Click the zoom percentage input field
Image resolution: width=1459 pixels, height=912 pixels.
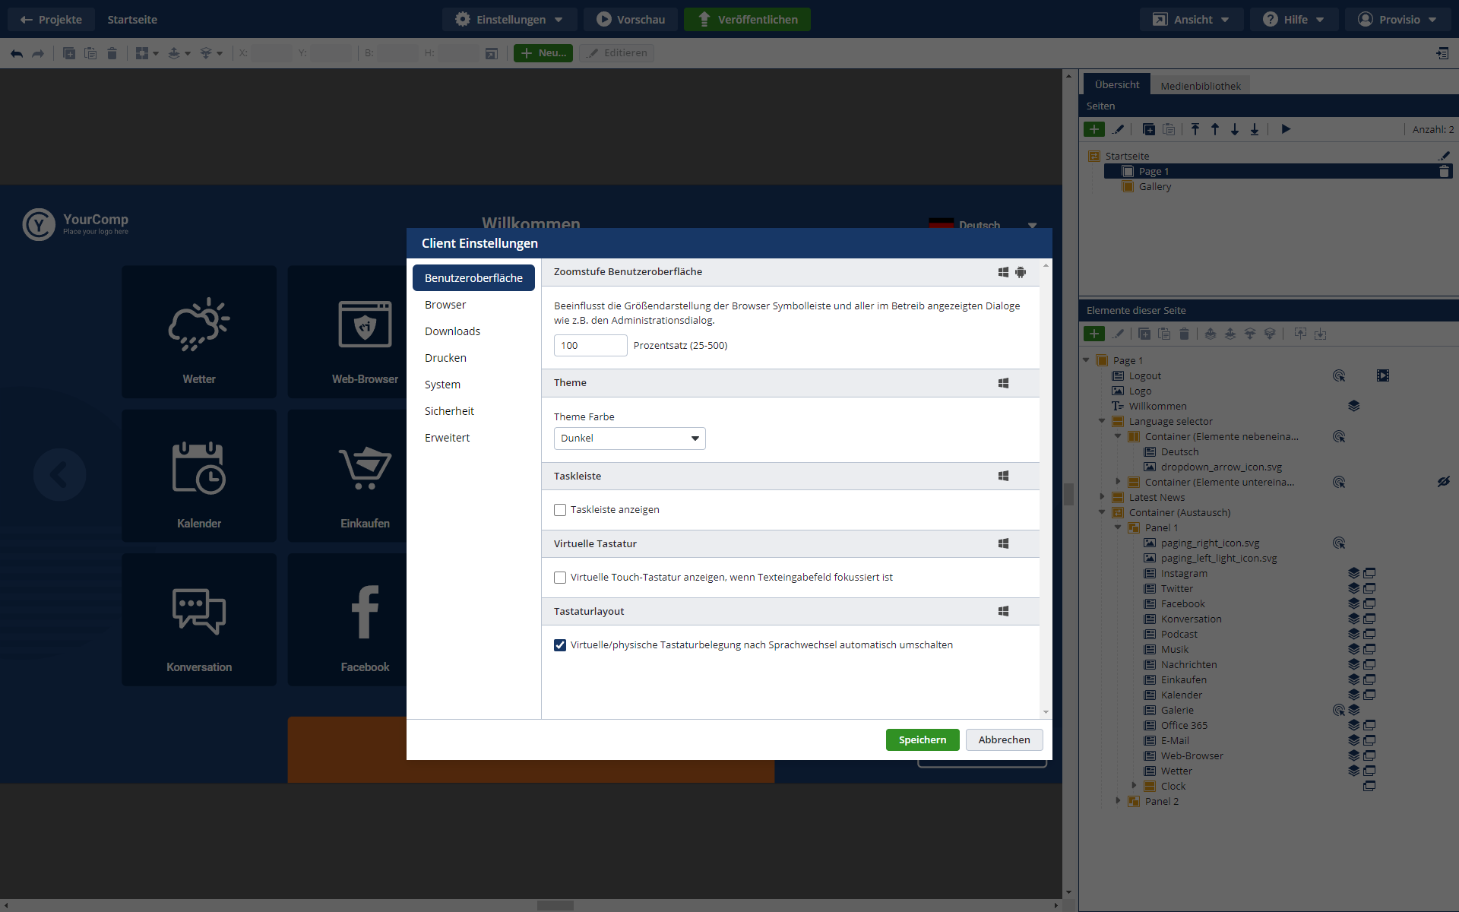click(590, 345)
